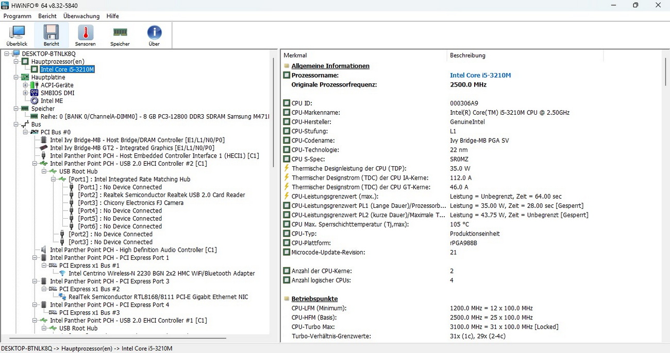The height and width of the screenshot is (353, 670).
Task: Select Chicony Electronics FJ Camera entry
Action: [130, 203]
